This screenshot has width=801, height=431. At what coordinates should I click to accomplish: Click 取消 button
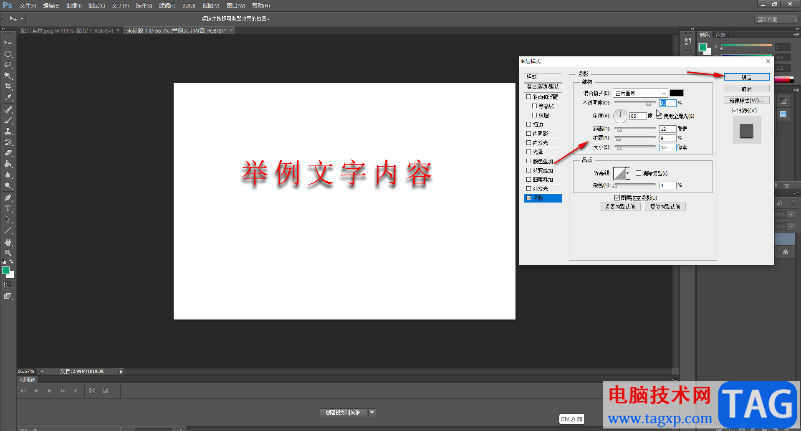click(746, 89)
